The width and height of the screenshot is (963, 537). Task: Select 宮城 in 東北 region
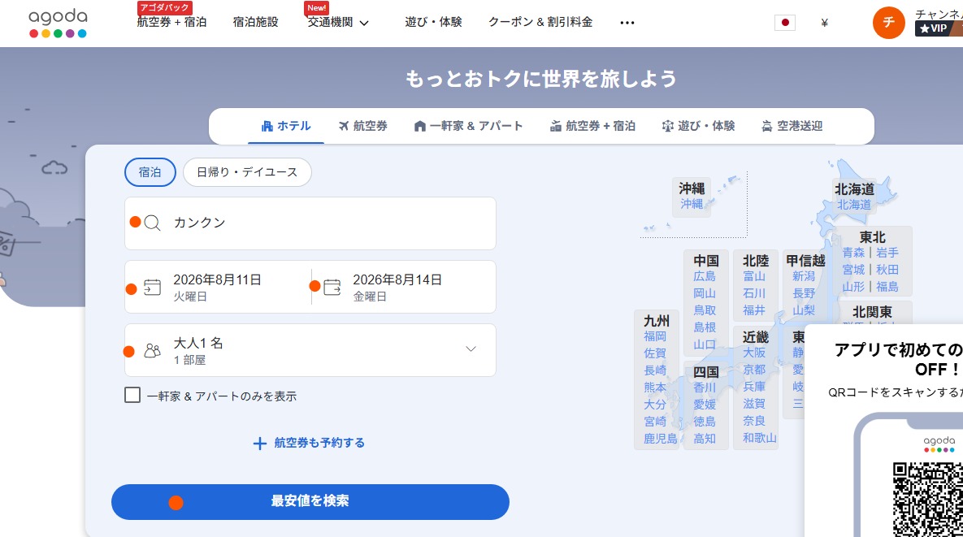853,270
